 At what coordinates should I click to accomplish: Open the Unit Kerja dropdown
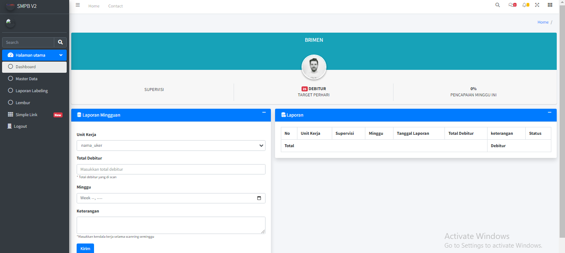pos(171,146)
